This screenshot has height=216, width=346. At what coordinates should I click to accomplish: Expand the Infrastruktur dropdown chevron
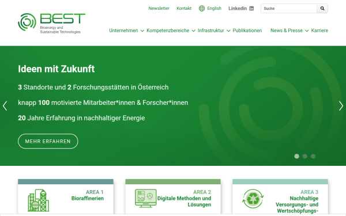(228, 31)
